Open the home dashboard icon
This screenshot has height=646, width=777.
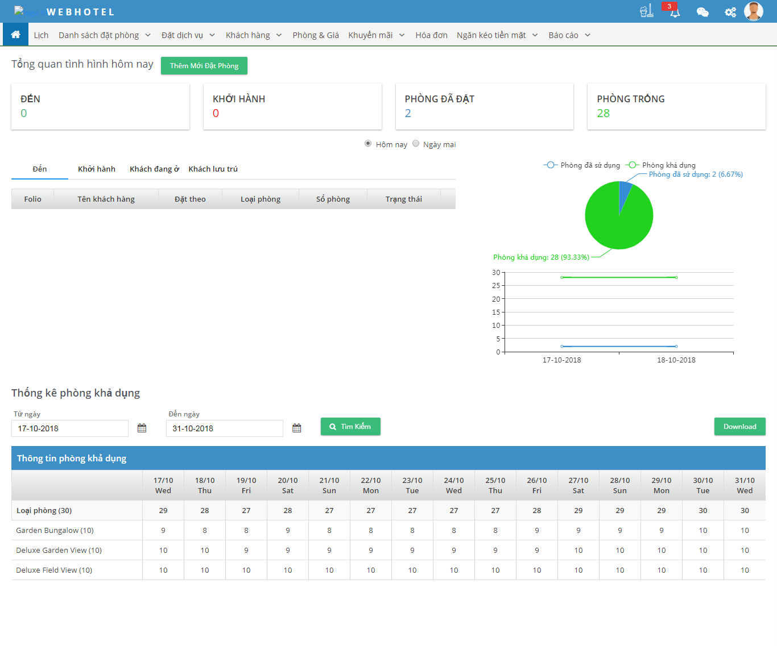pyautogui.click(x=15, y=35)
